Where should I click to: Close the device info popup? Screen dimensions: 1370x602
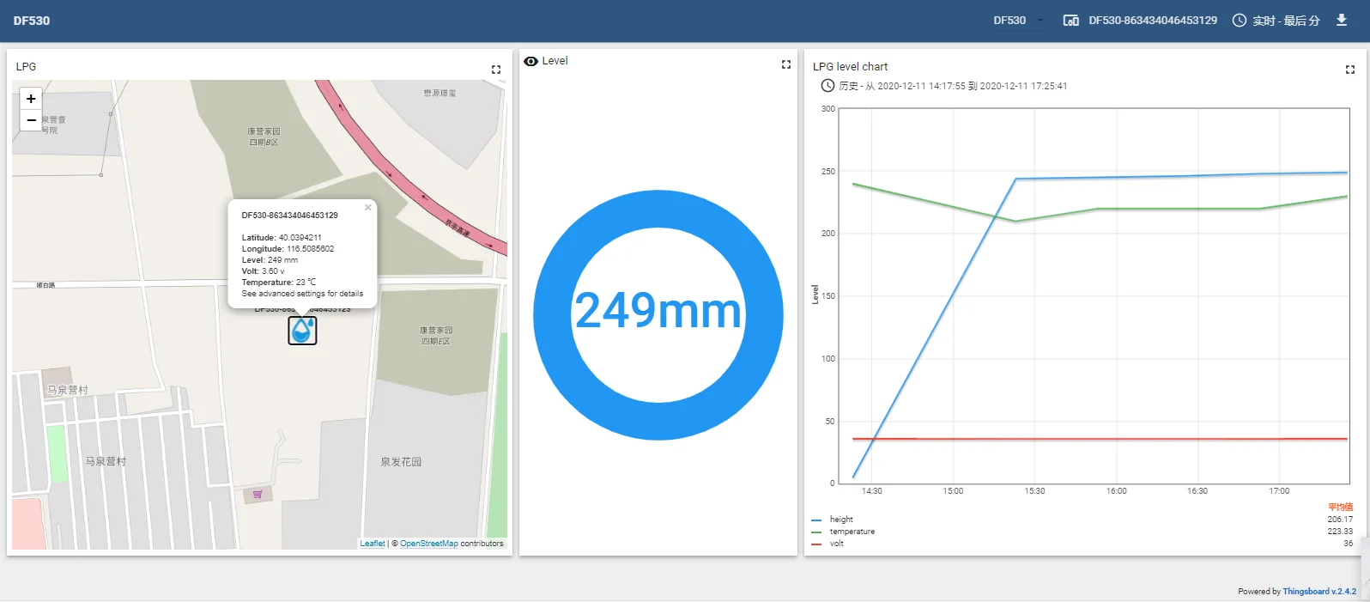[x=367, y=207]
